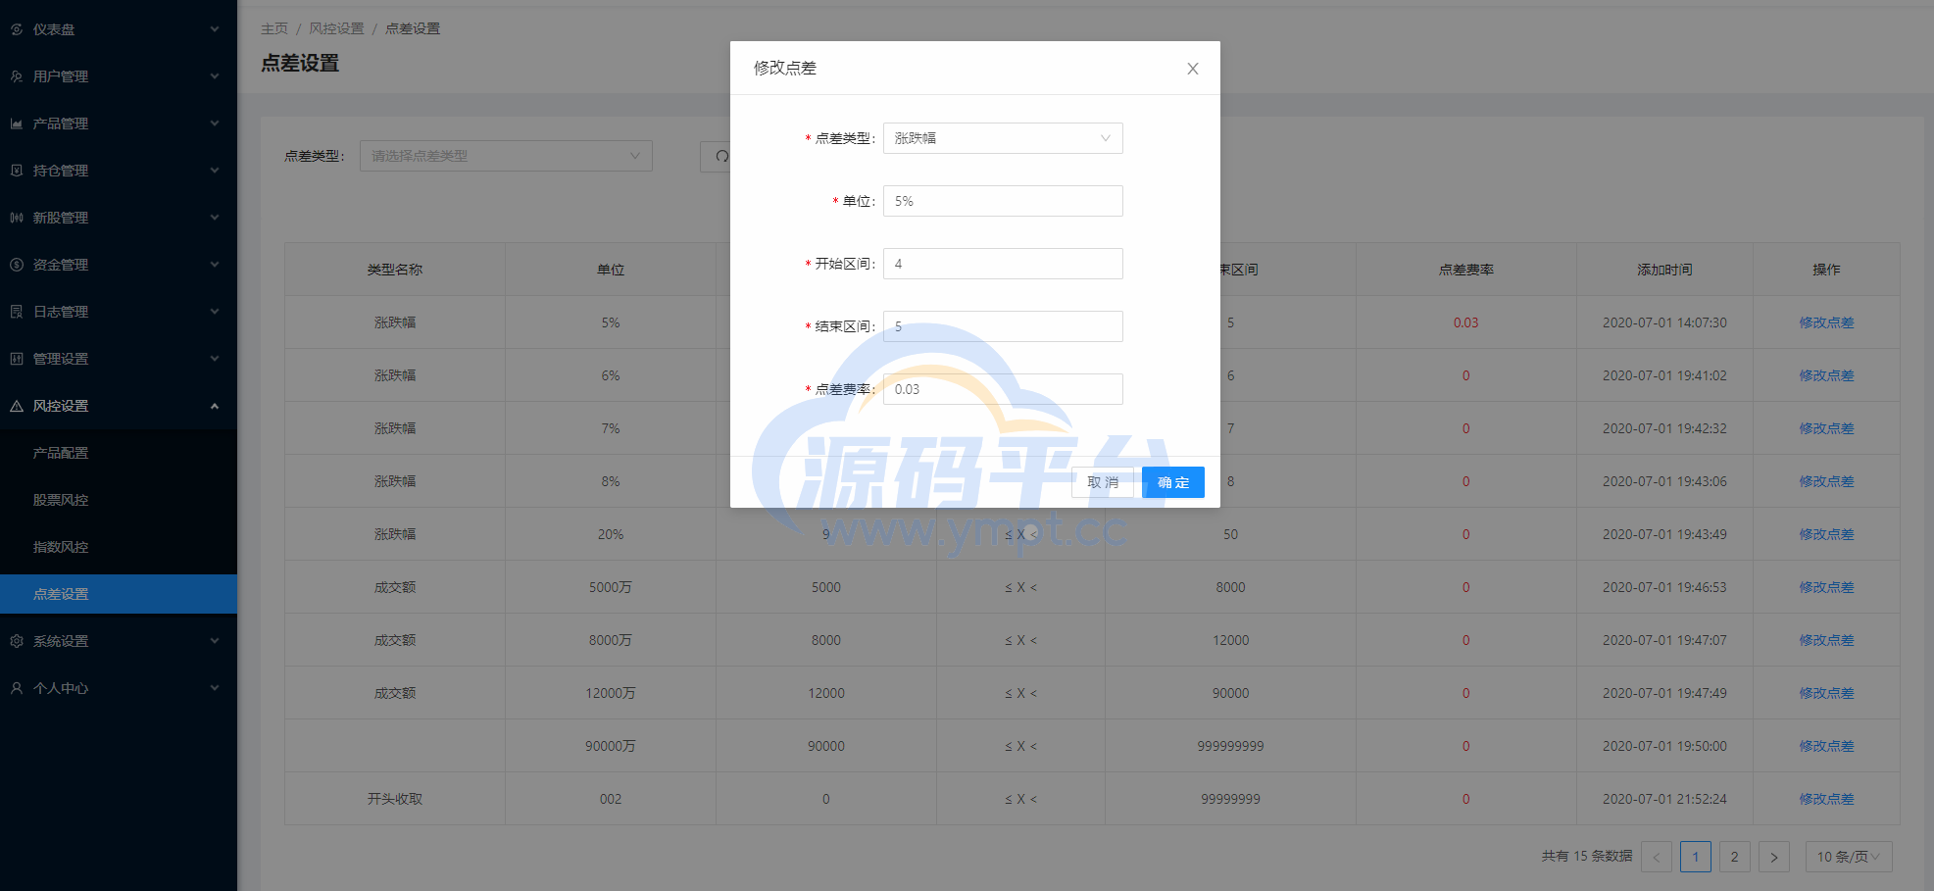This screenshot has height=891, width=1934.
Task: Go to page 2 in pagination
Action: (x=1735, y=857)
